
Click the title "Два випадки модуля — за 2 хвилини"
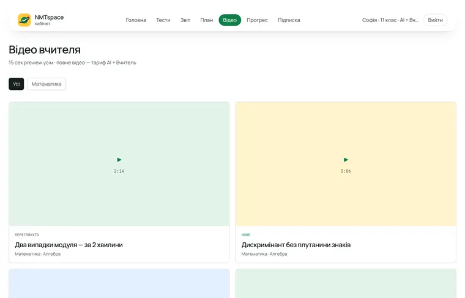(x=69, y=245)
